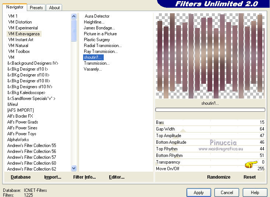Select VM Instant Art category
This screenshot has height=197, width=270.
click(21, 40)
